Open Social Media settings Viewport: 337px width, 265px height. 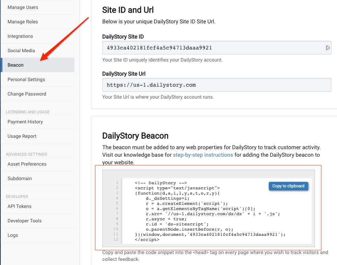[21, 51]
